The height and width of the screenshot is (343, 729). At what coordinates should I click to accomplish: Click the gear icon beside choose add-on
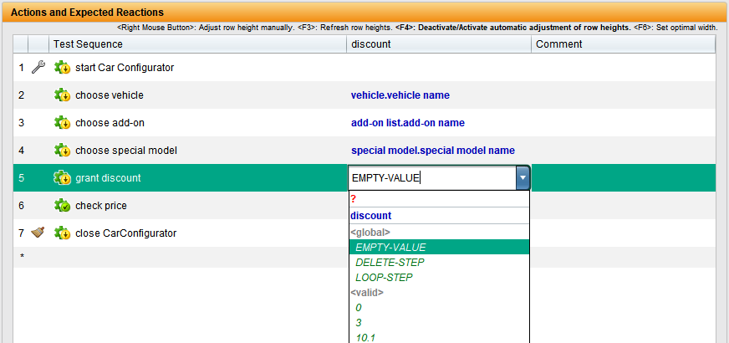click(62, 123)
